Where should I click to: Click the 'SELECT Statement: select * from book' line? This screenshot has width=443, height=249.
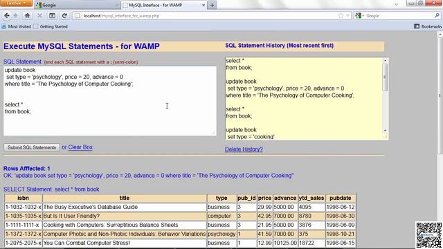(51, 190)
